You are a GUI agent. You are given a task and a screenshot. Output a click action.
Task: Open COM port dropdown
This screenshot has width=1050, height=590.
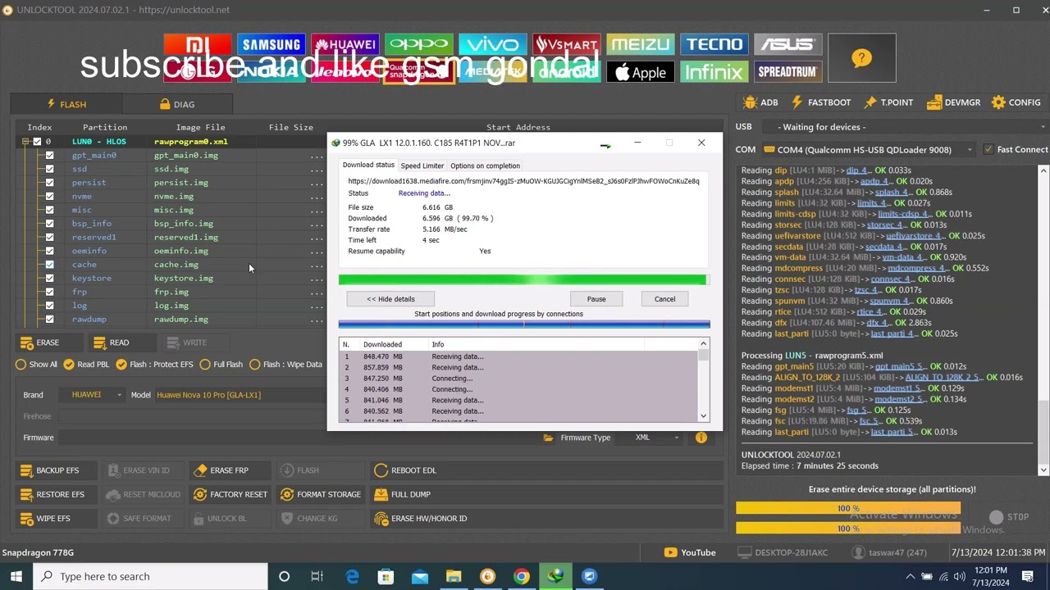[x=868, y=150]
